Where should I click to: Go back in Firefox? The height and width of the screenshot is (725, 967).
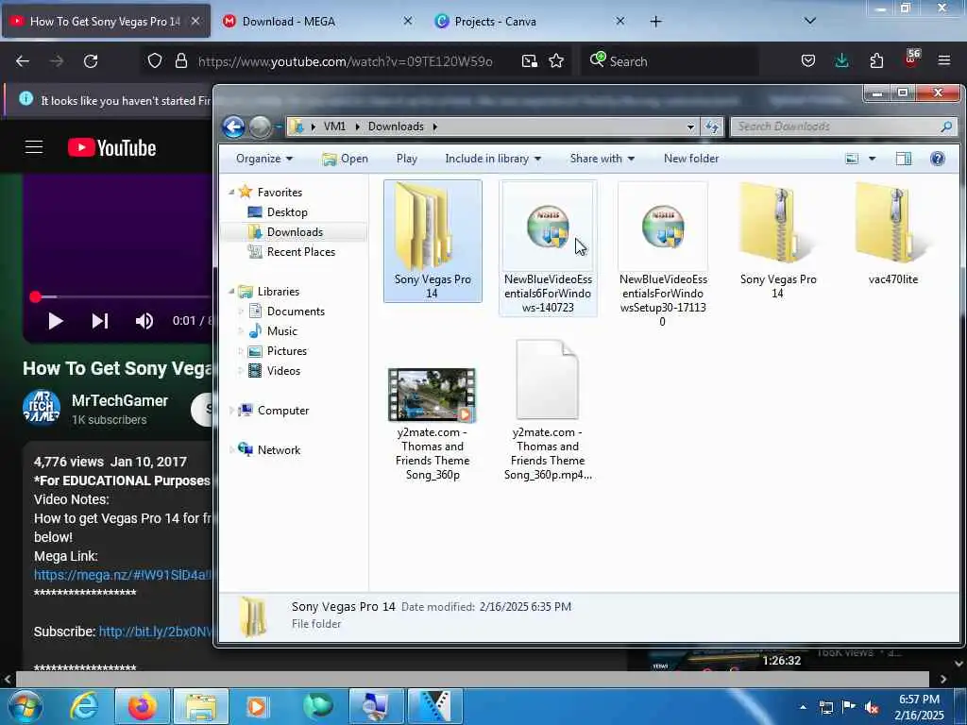23,61
